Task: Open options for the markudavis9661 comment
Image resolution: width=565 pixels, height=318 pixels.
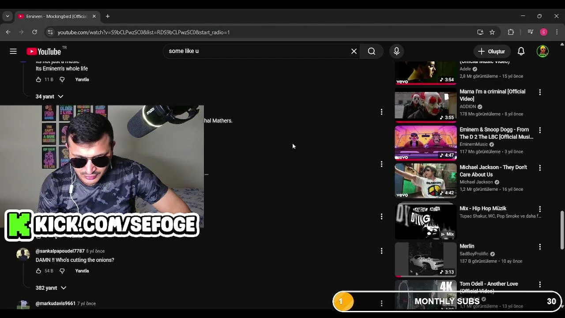Action: 381,303
